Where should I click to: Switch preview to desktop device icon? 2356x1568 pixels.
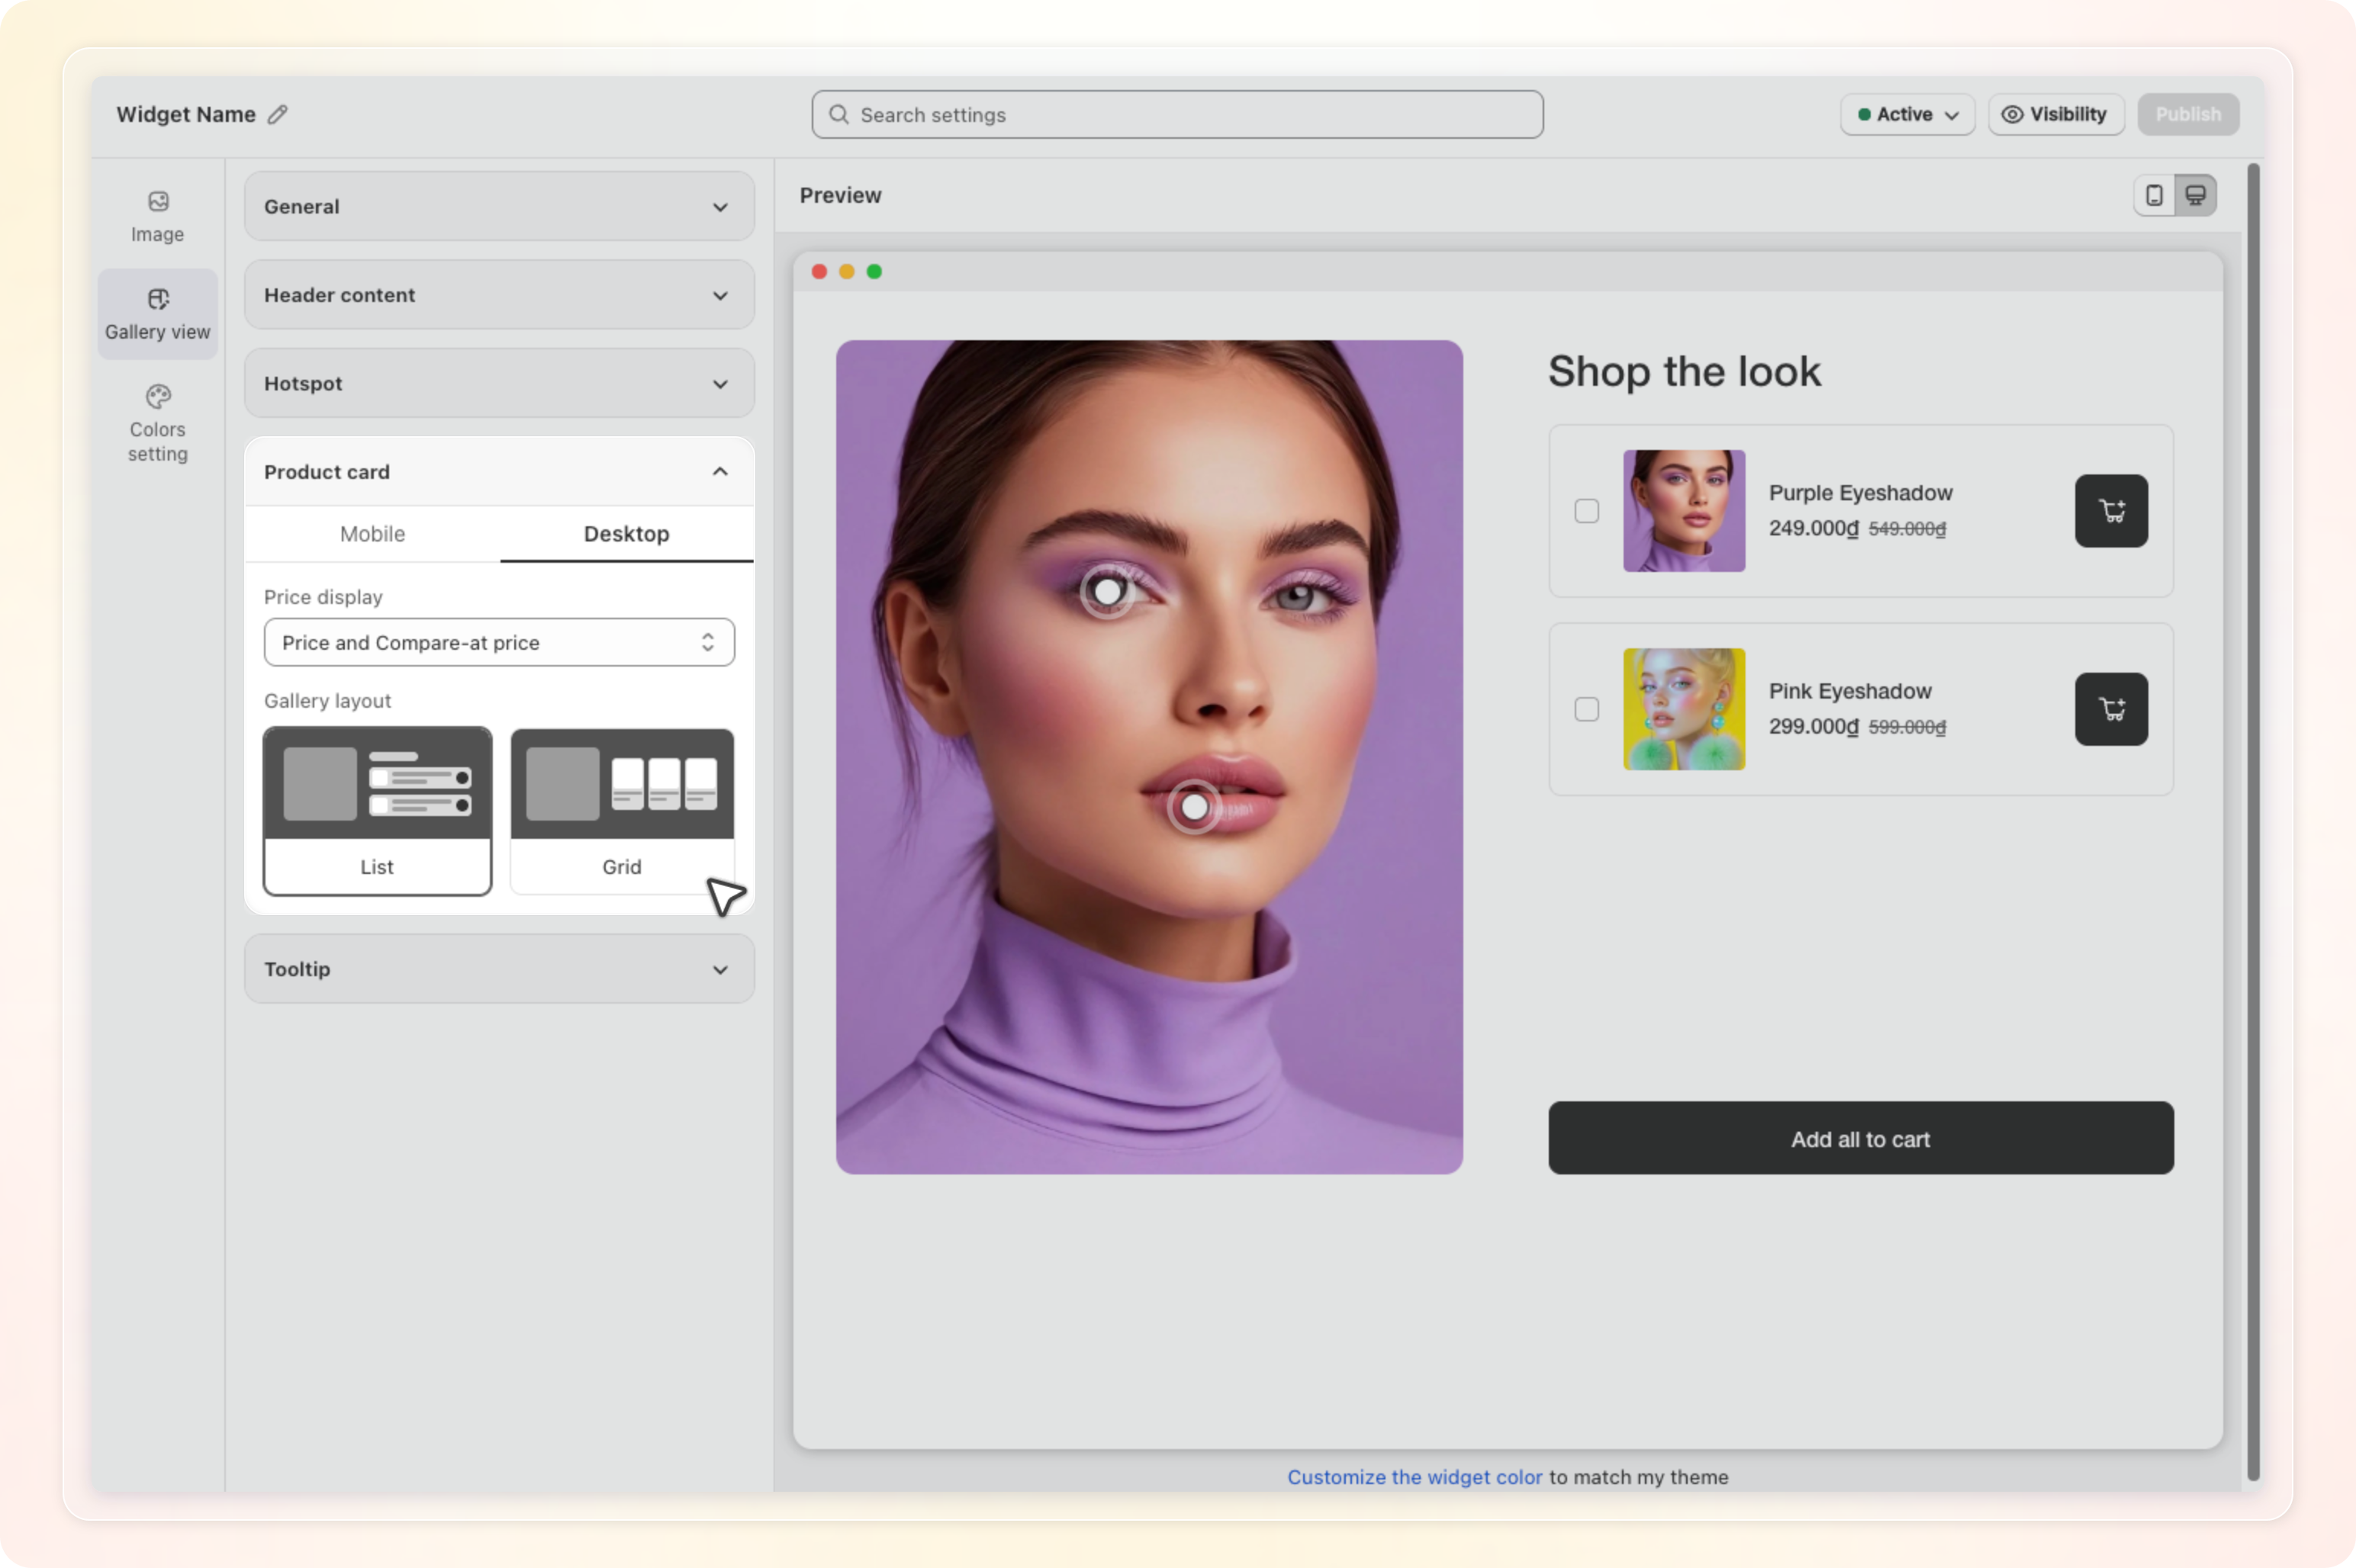point(2195,195)
